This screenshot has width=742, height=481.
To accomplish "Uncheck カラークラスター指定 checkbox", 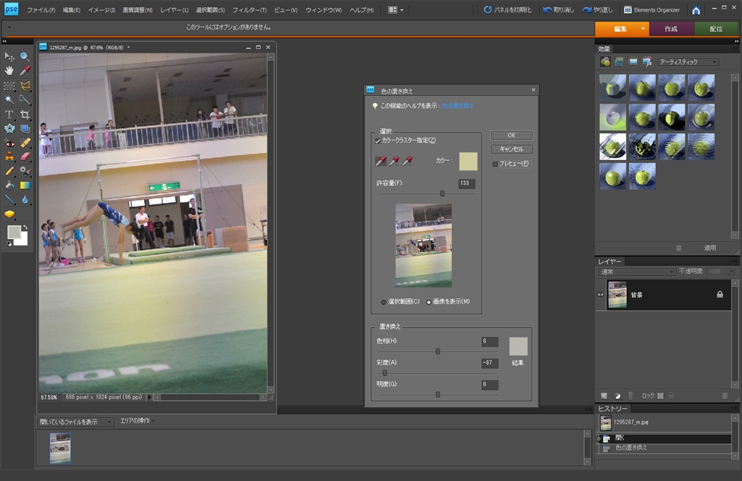I will pyautogui.click(x=378, y=141).
